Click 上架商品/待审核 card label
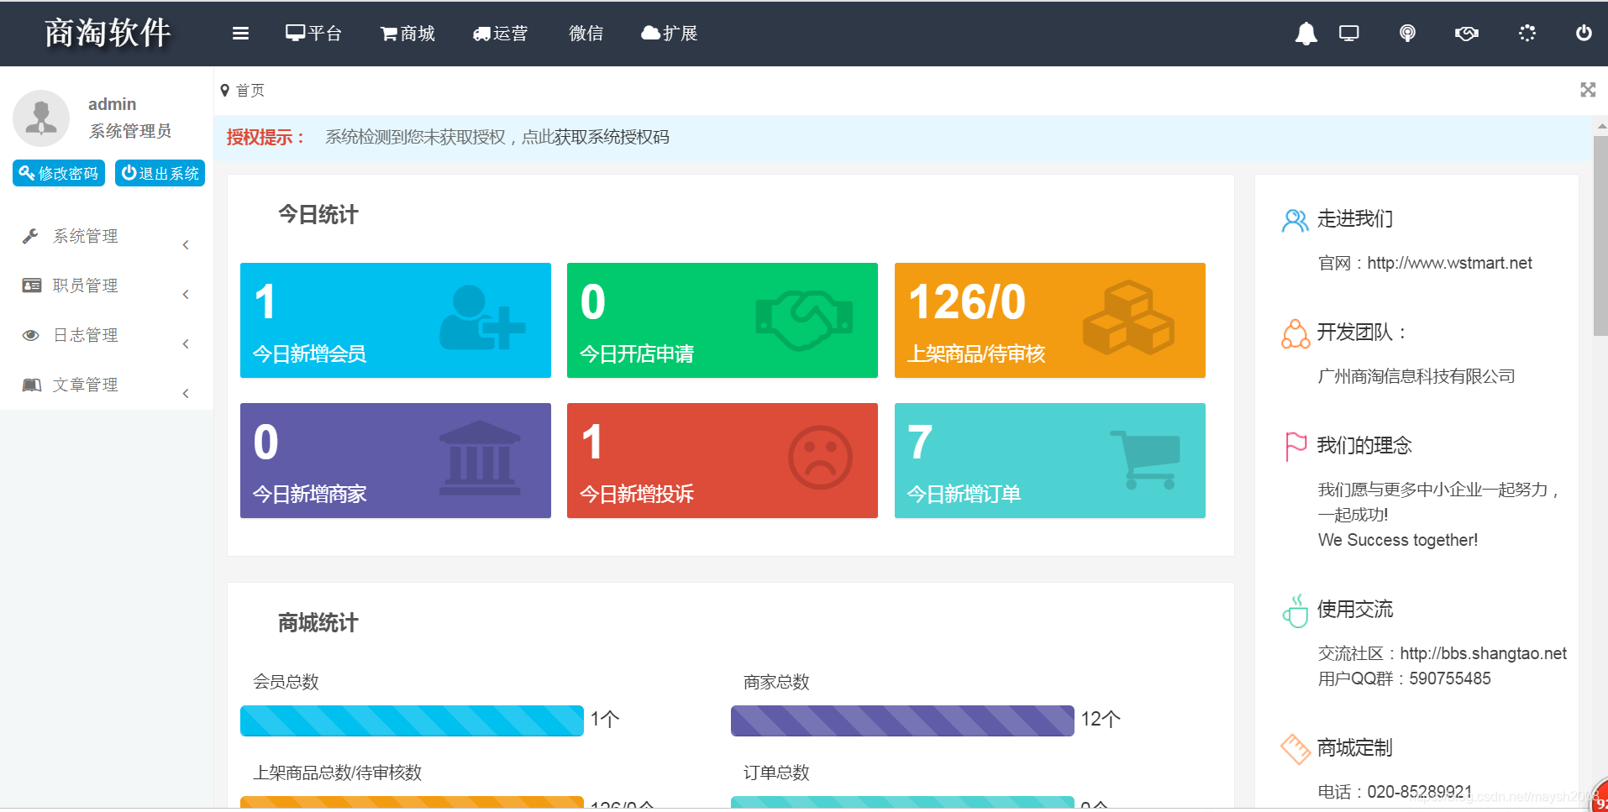The width and height of the screenshot is (1608, 812). coord(976,354)
